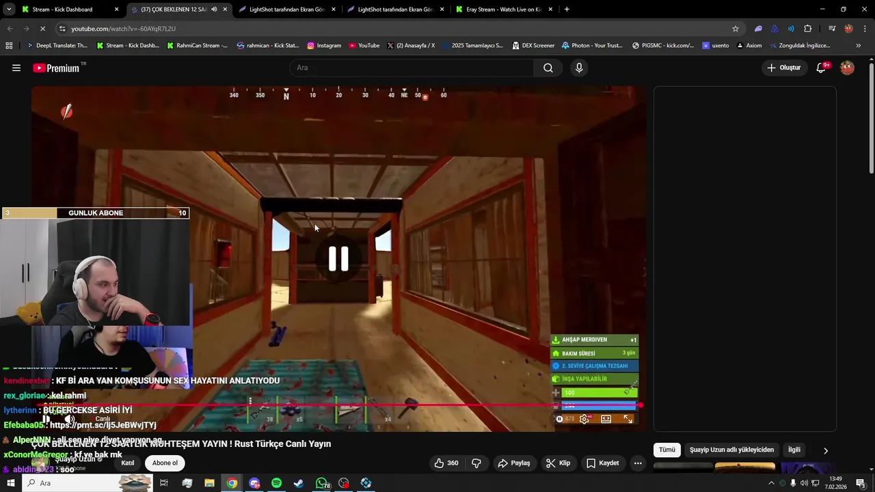Open the Axiom bookmark
The height and width of the screenshot is (492, 875).
[x=749, y=46]
